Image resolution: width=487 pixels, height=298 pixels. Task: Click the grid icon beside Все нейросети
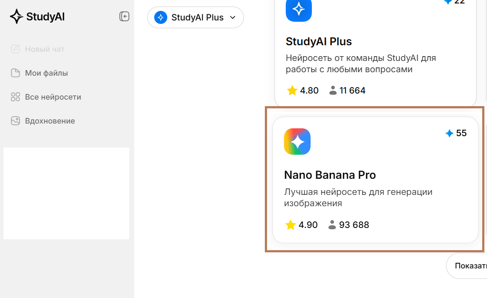coord(15,97)
